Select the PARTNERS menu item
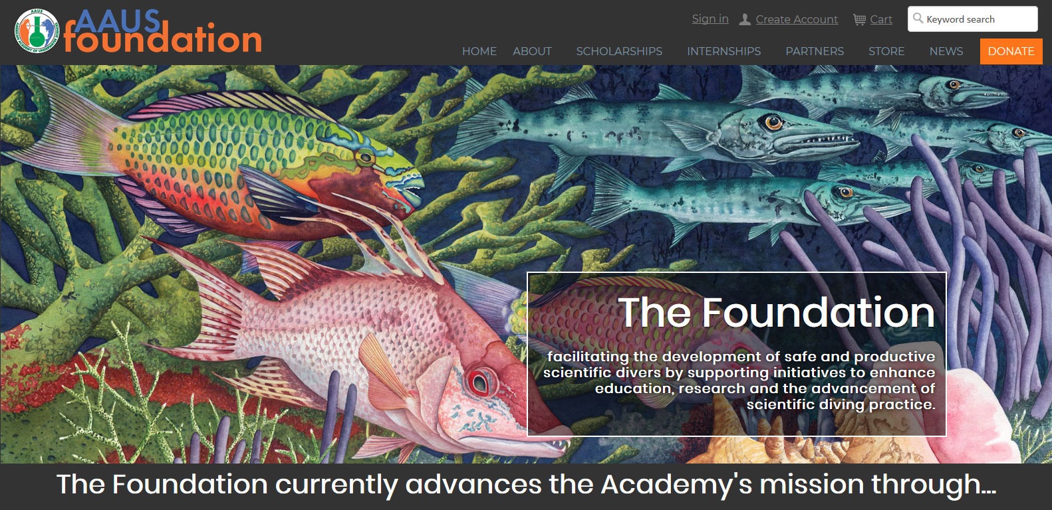The image size is (1052, 510). pos(815,51)
